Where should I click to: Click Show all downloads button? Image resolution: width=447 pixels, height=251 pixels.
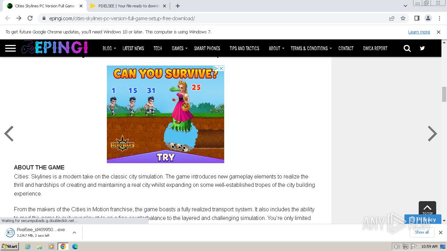[422, 232]
